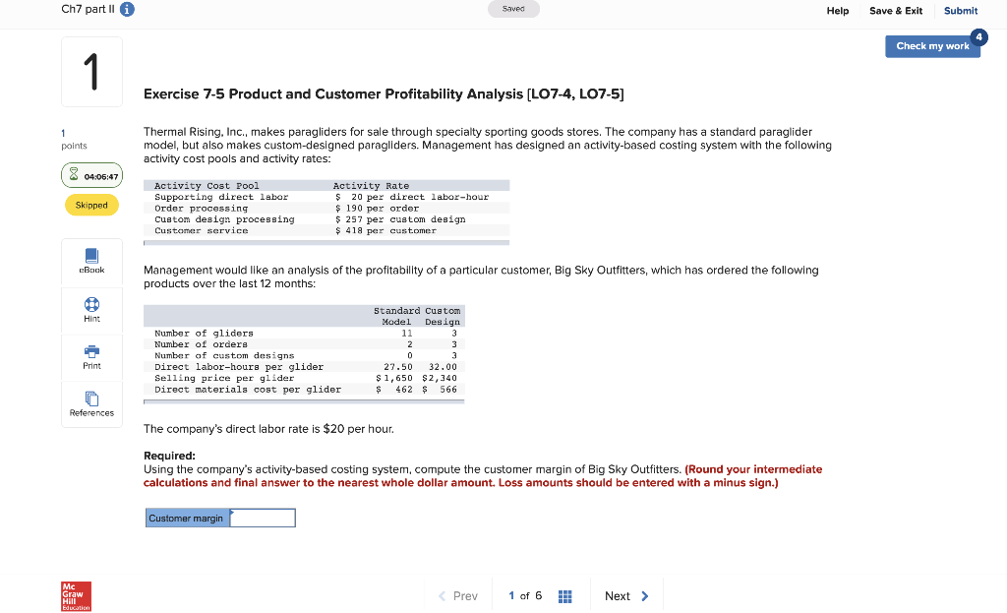Click the McGraw Hill Education logo
Viewport: 1007px width, 613px height.
(76, 596)
